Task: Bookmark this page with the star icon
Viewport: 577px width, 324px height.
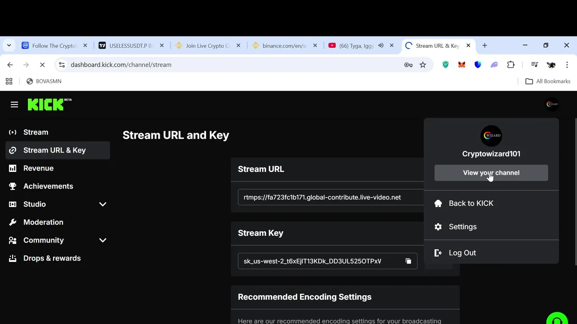Action: 423,65
